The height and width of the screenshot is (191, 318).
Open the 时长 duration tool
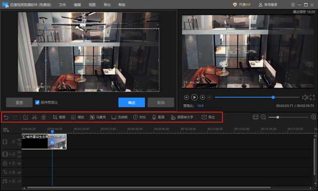139,117
